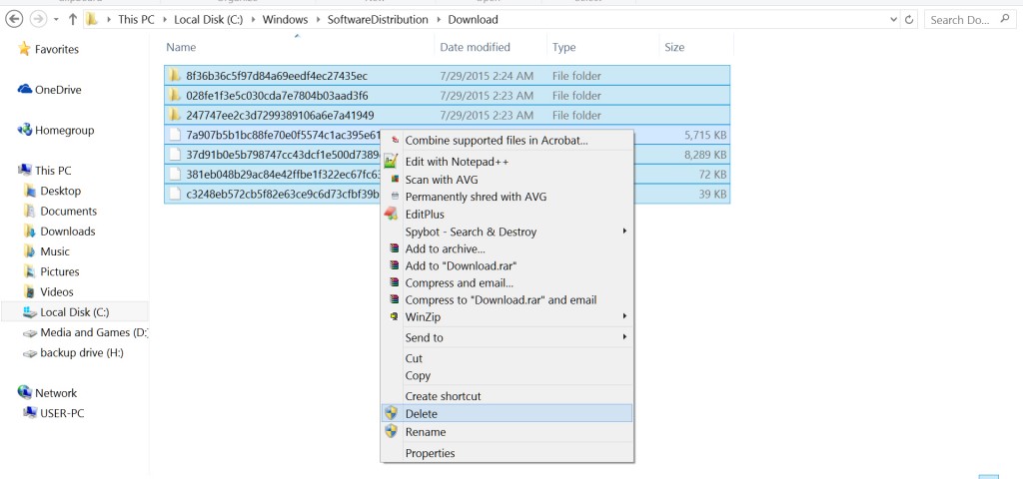The image size is (1023, 479).
Task: Open Desktop in navigation pane
Action: click(x=61, y=191)
